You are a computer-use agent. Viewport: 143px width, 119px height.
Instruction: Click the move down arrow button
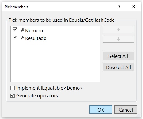(x=118, y=39)
